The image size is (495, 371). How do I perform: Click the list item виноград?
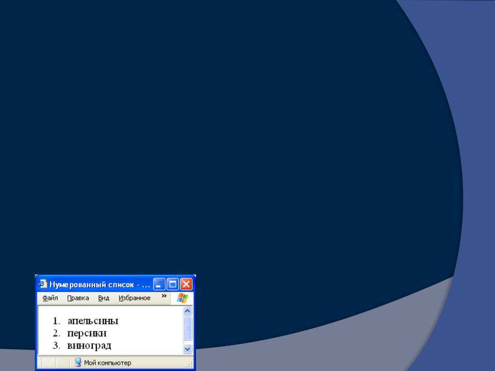[x=89, y=346]
